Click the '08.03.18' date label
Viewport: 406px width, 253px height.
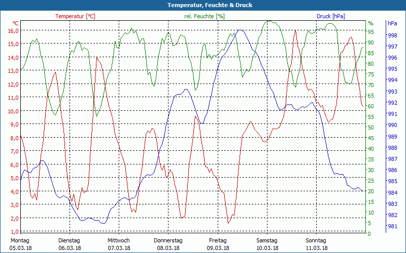(x=168, y=248)
